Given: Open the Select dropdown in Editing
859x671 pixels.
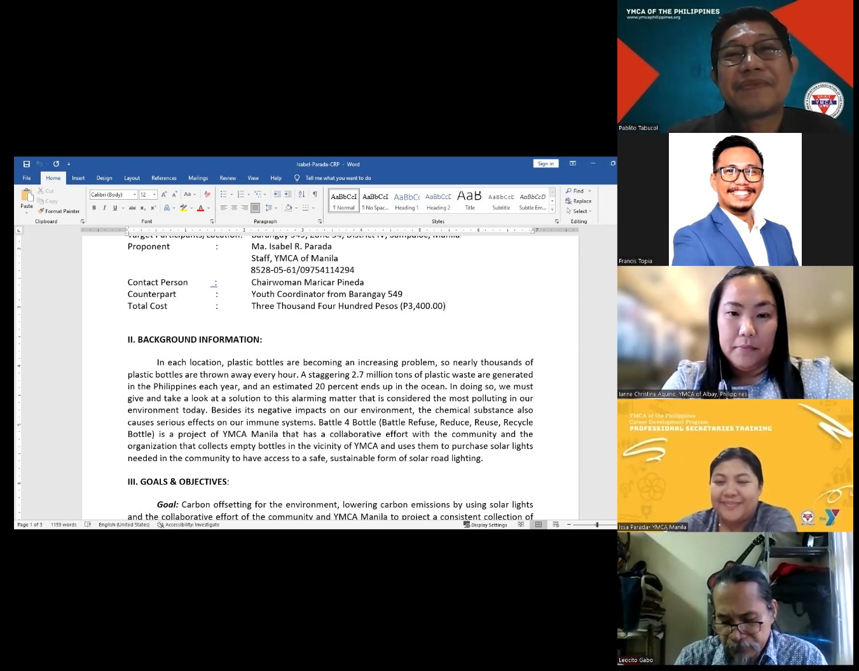Looking at the screenshot, I should pyautogui.click(x=579, y=211).
